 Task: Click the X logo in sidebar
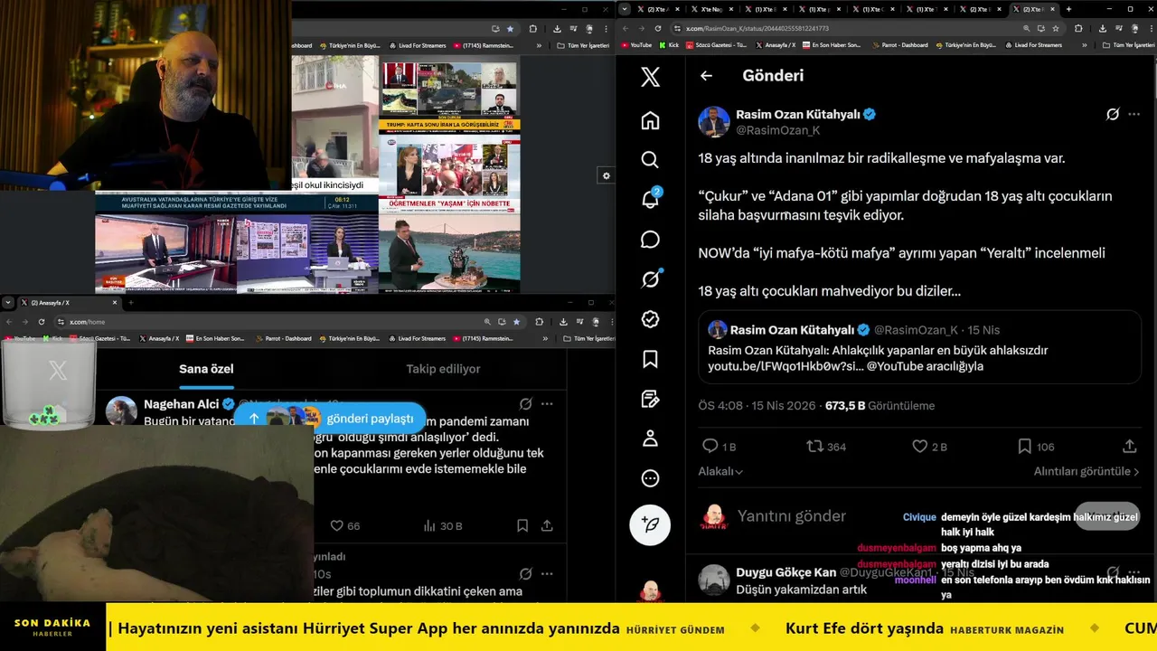(x=650, y=77)
